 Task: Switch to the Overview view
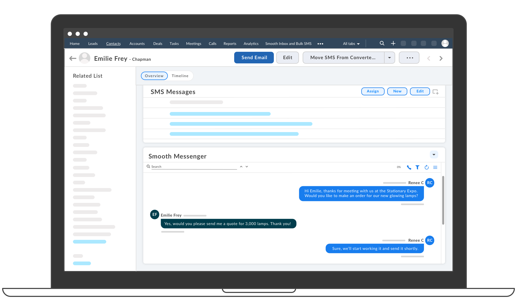pyautogui.click(x=154, y=76)
